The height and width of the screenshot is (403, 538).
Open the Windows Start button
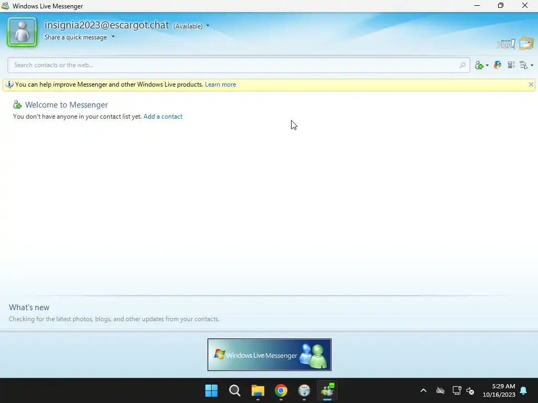pos(211,390)
